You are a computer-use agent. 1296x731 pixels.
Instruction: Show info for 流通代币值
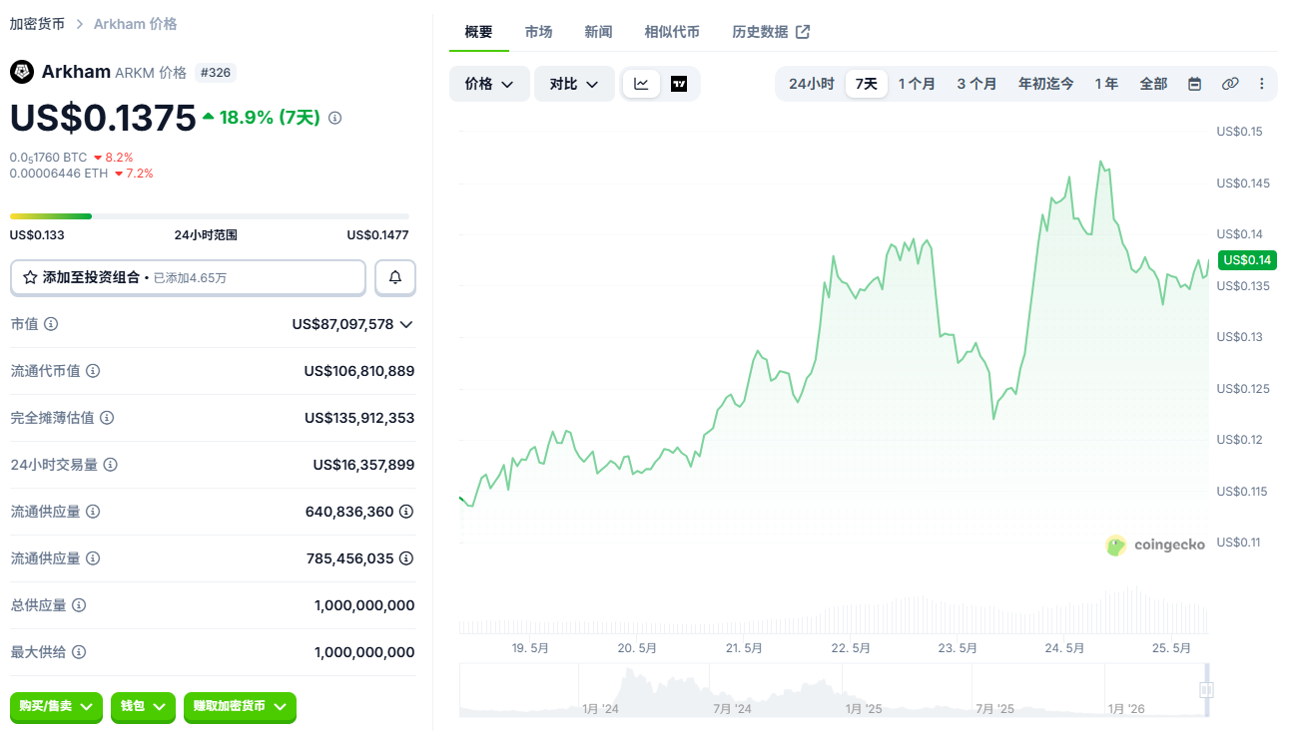tap(93, 371)
